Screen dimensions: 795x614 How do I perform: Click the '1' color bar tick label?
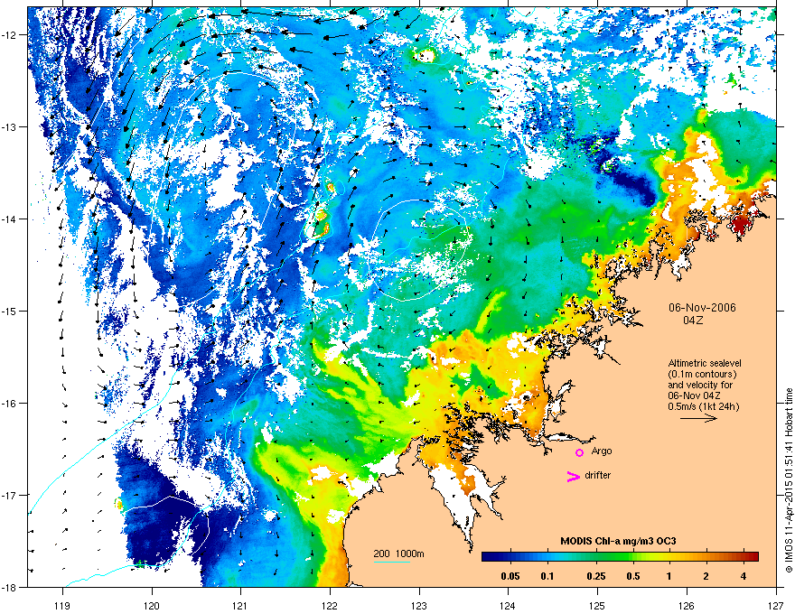669,576
